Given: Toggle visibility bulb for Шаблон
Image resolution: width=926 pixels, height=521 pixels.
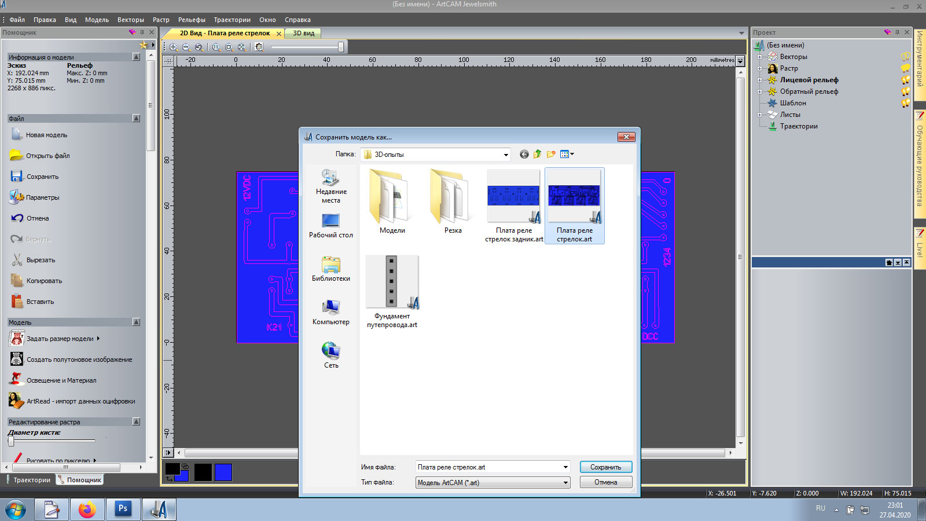Looking at the screenshot, I should [x=906, y=103].
